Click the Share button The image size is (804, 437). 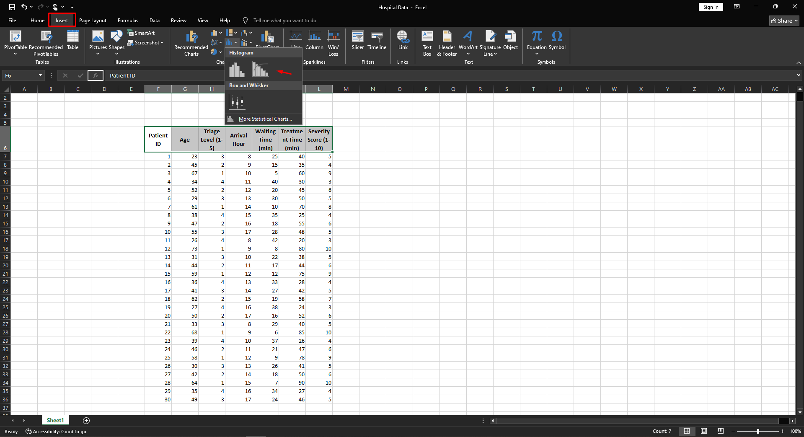pos(784,21)
